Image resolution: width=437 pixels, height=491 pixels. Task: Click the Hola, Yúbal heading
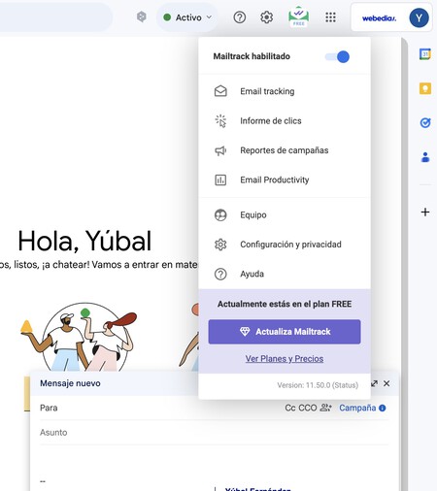[84, 241]
